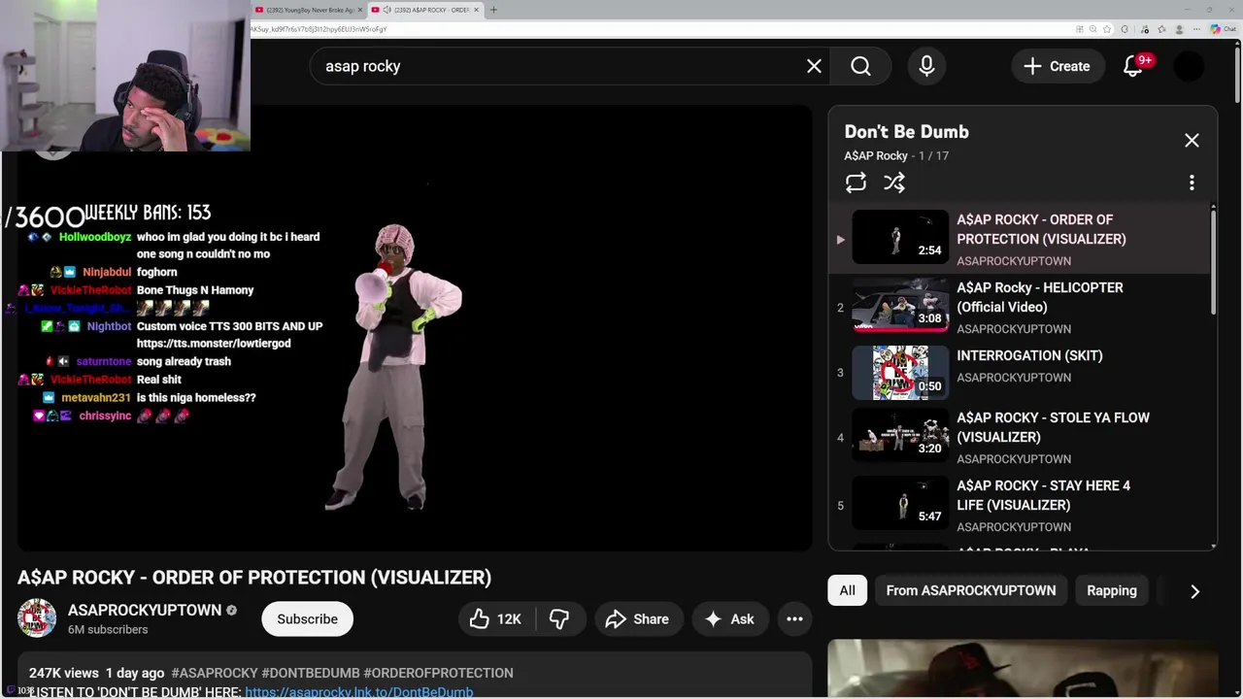Play the STOLE YA FLOW playlist thumbnail
The width and height of the screenshot is (1243, 699).
click(900, 435)
